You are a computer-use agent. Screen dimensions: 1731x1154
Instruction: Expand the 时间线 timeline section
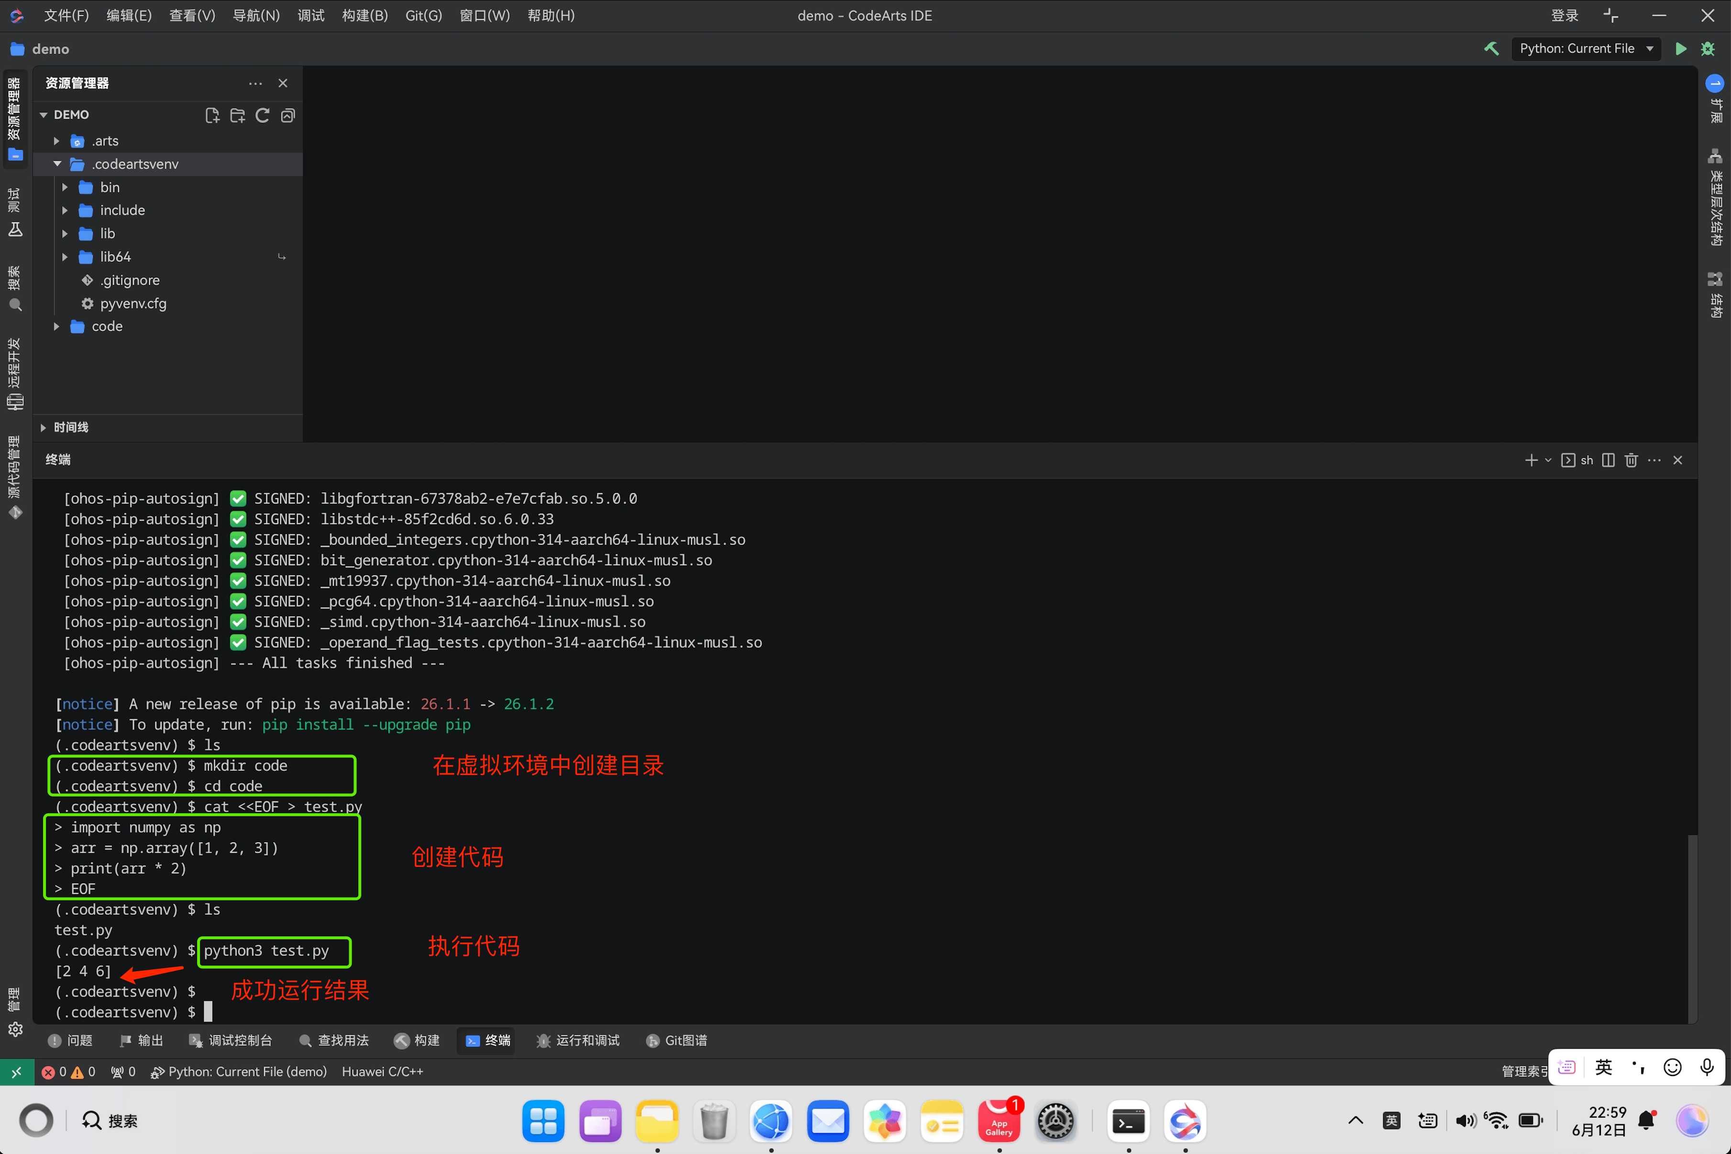point(44,428)
